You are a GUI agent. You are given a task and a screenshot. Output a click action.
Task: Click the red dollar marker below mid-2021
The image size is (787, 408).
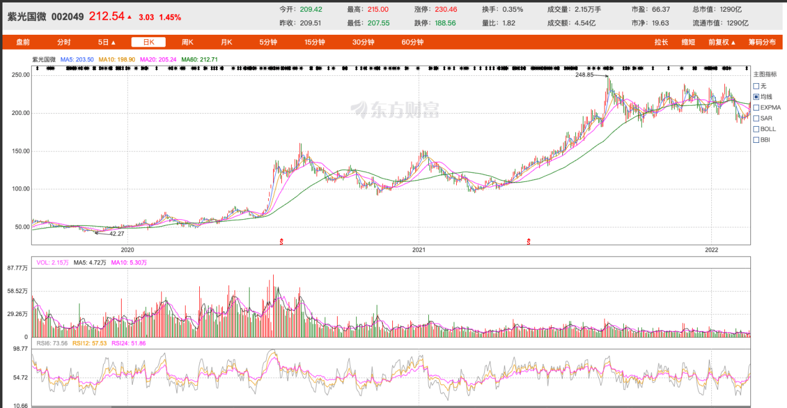[x=529, y=241]
